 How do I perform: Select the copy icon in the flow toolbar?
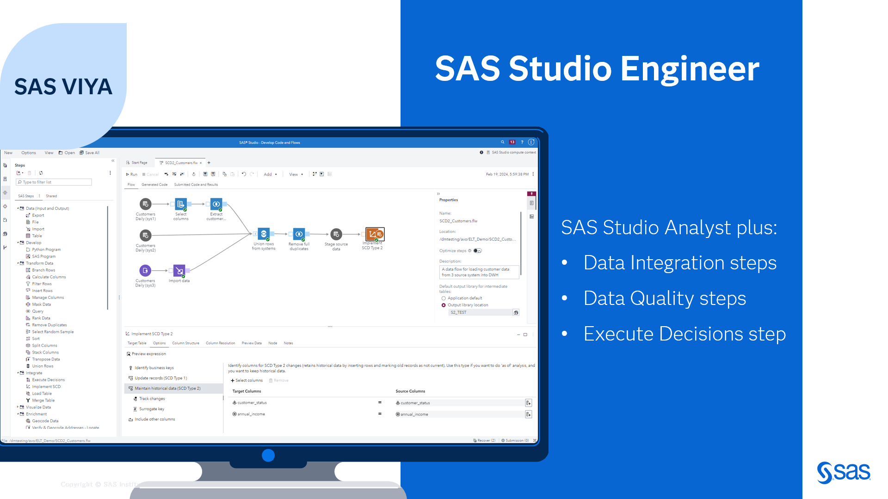point(225,174)
